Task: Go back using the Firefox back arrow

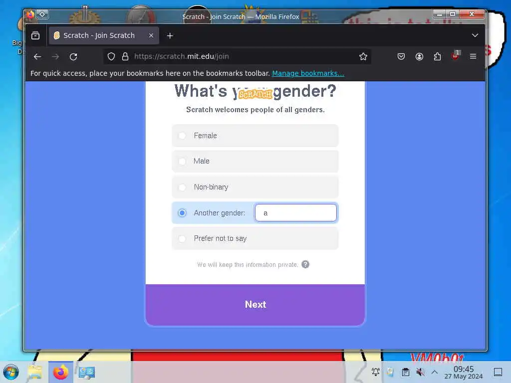Action: pos(37,57)
